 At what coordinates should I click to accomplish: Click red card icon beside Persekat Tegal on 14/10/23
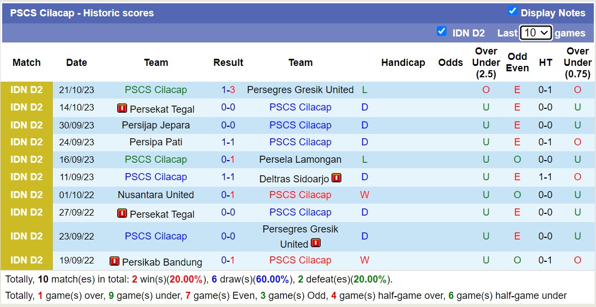(x=122, y=108)
